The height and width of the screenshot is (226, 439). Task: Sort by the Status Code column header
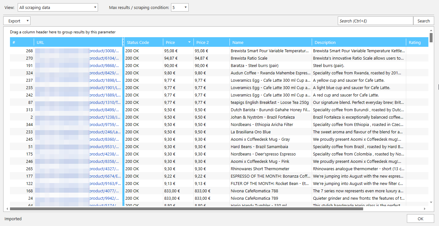[x=143, y=42]
